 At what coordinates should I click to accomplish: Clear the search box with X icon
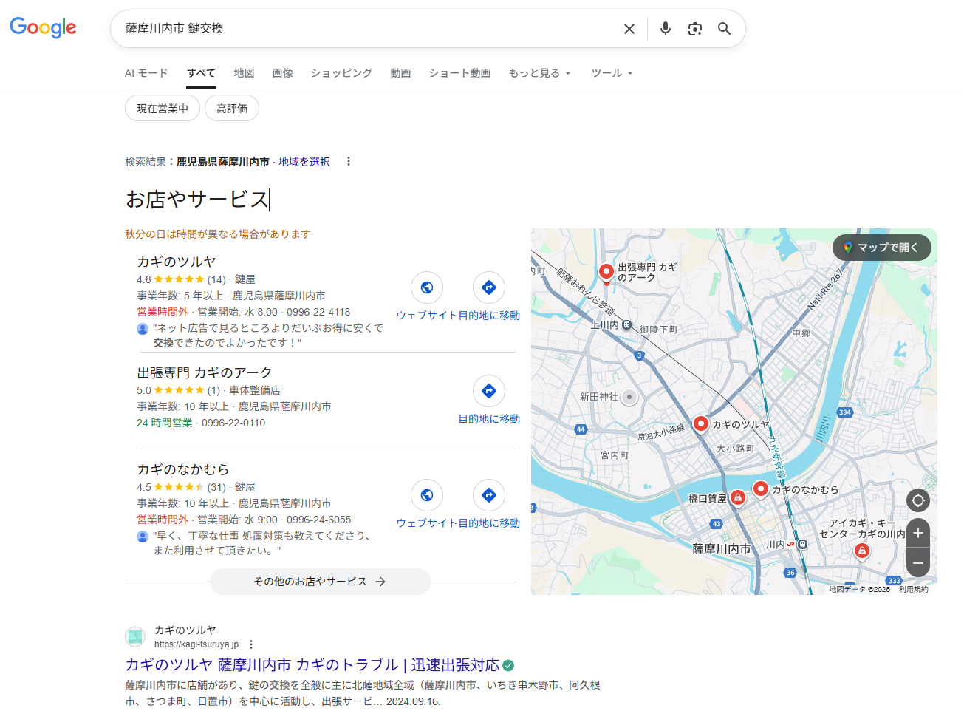[x=629, y=29]
